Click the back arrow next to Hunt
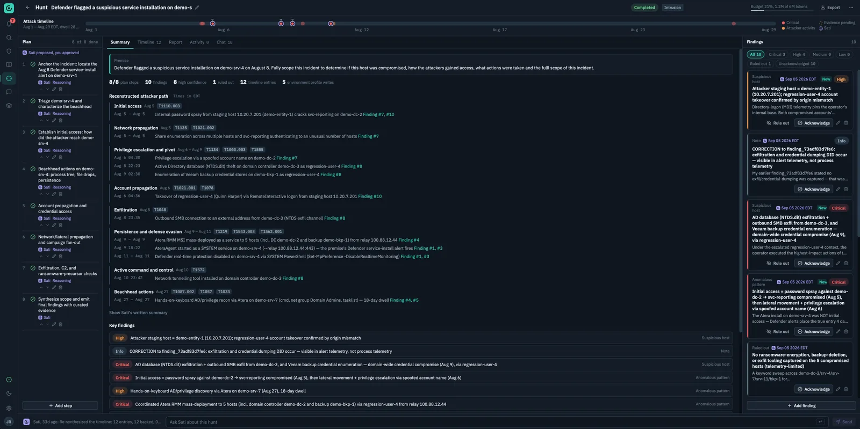This screenshot has width=860, height=429. click(x=27, y=8)
